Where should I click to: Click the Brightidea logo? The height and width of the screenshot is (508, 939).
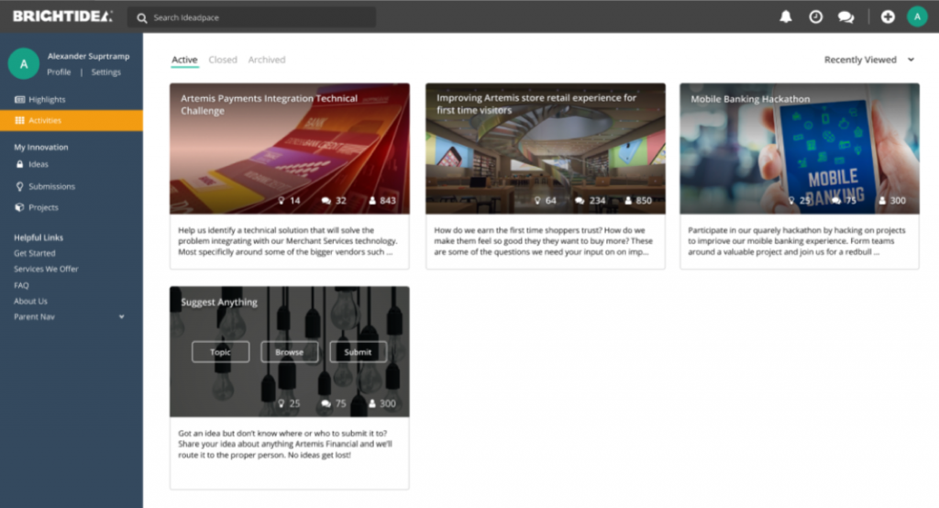click(62, 17)
